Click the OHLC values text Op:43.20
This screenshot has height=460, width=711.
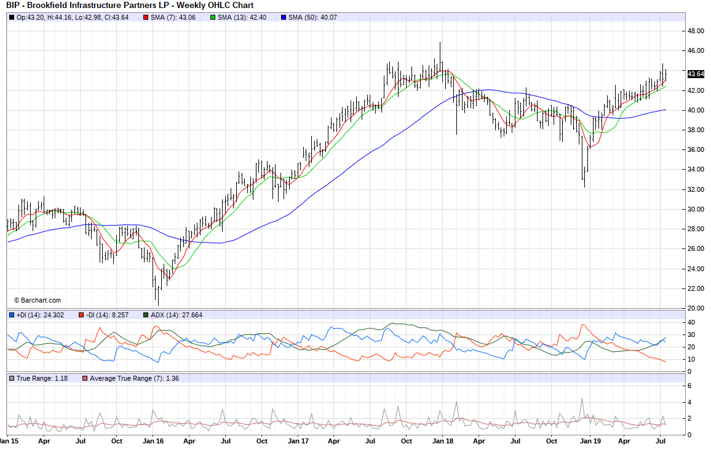[x=73, y=17]
